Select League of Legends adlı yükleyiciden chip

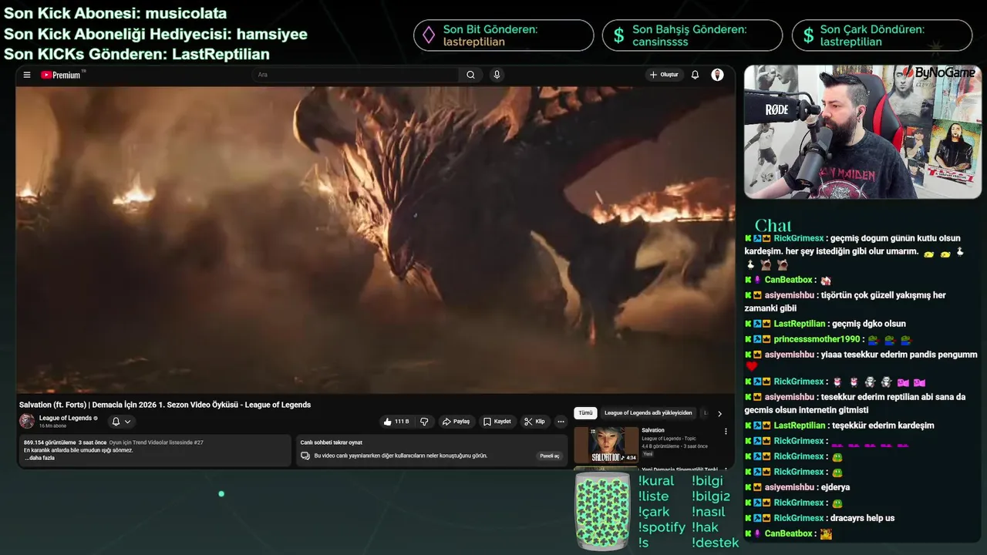click(x=648, y=413)
